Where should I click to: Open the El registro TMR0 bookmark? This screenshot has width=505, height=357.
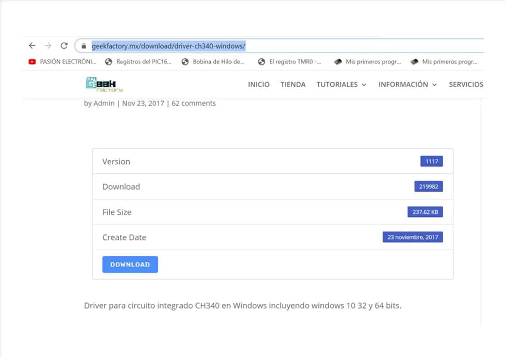pyautogui.click(x=290, y=61)
